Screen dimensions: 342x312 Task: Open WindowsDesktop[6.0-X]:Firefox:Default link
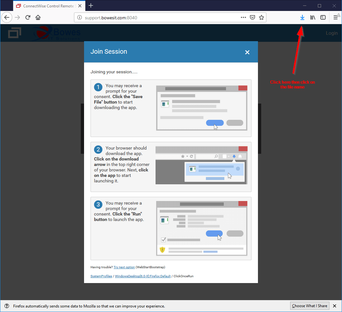coord(143,276)
